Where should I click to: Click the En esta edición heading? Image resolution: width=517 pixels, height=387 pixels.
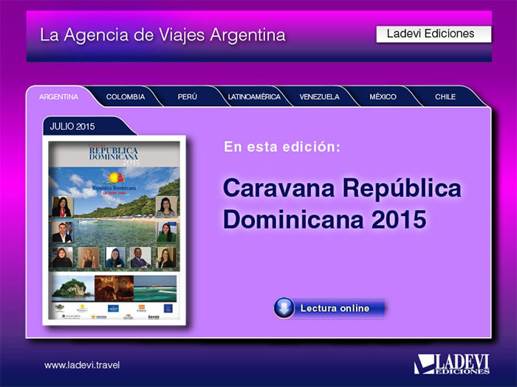click(282, 147)
